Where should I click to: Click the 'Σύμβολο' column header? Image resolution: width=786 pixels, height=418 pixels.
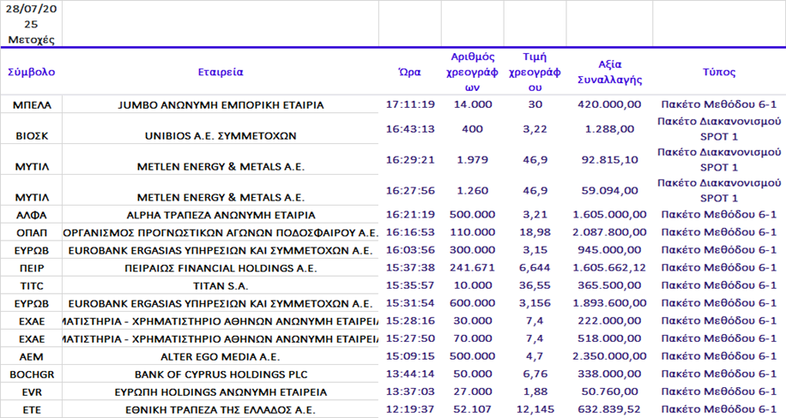[31, 72]
